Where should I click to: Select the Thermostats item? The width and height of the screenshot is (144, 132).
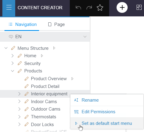click(x=44, y=117)
